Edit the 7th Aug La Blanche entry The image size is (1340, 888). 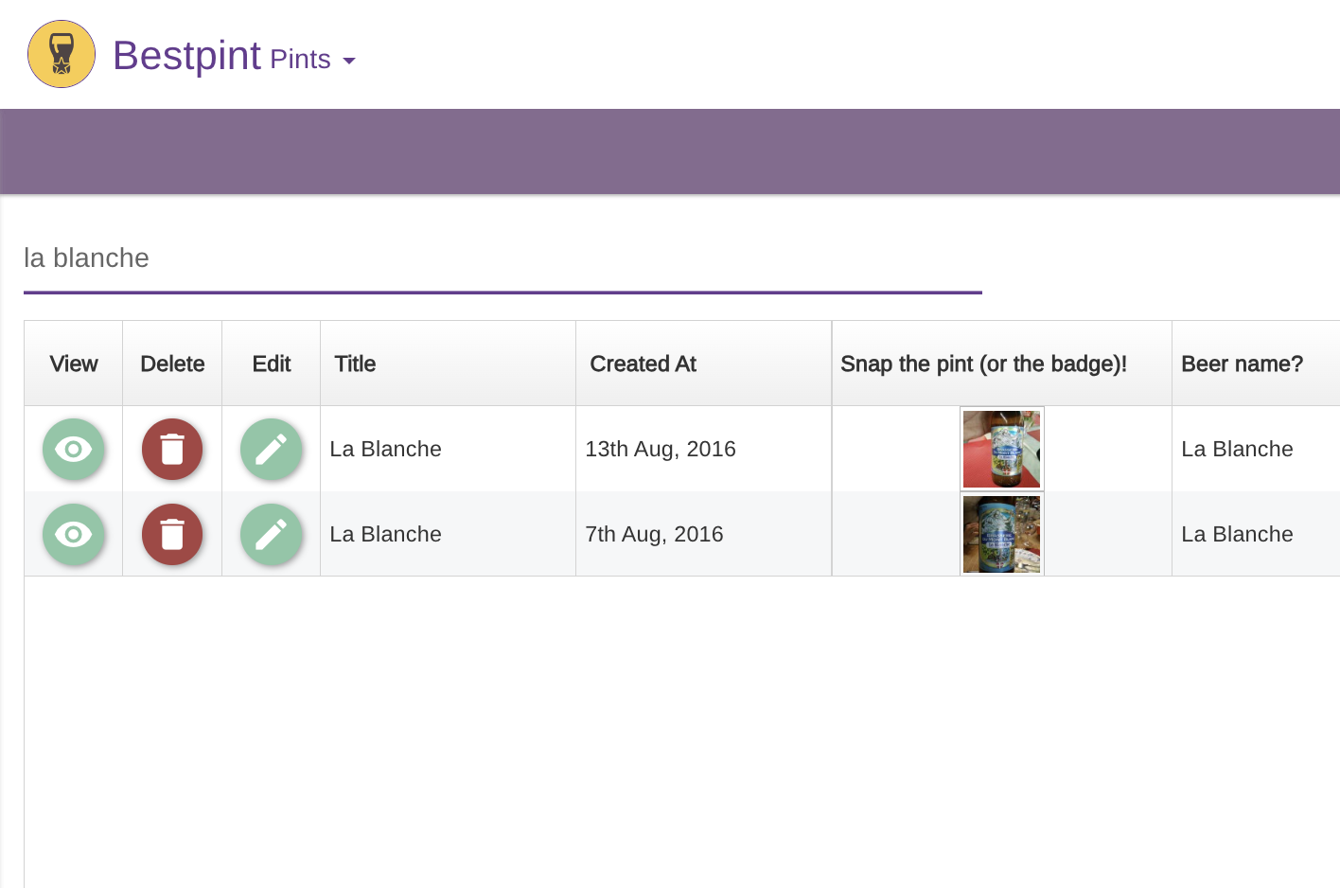(272, 534)
